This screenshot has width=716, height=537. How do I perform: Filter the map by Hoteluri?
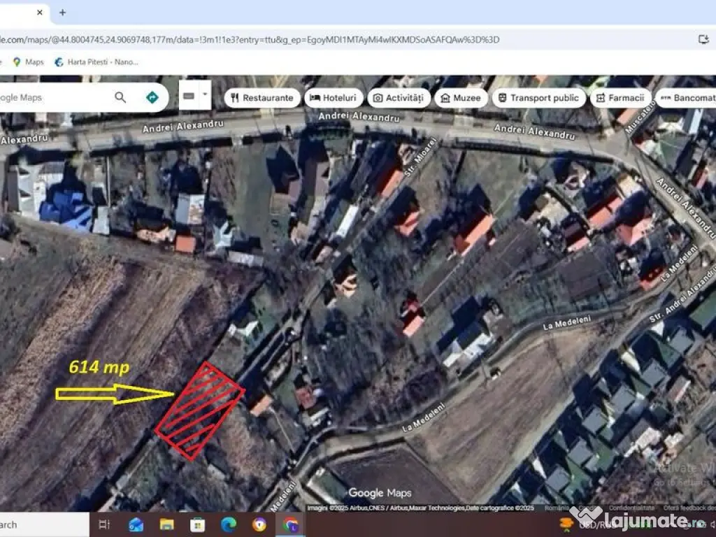click(333, 98)
